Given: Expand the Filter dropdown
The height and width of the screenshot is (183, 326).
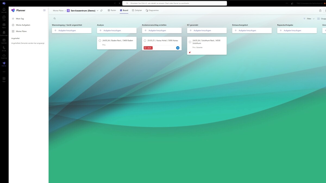Looking at the screenshot, I should [x=309, y=19].
